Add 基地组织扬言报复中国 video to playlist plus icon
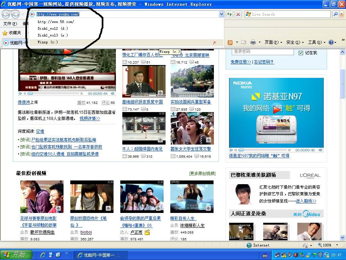The height and width of the screenshot is (260, 346). click(160, 93)
